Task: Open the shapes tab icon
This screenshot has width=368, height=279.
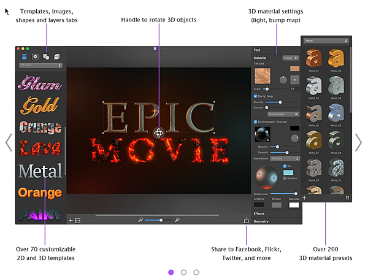Action: 46,56
